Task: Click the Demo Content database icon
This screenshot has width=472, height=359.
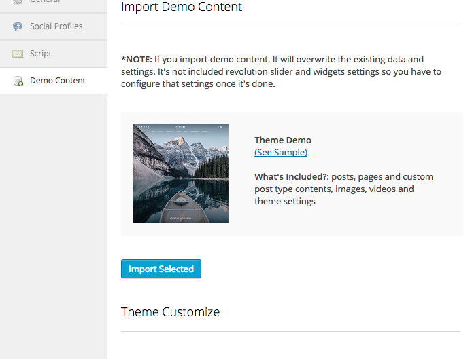Action: [18, 81]
